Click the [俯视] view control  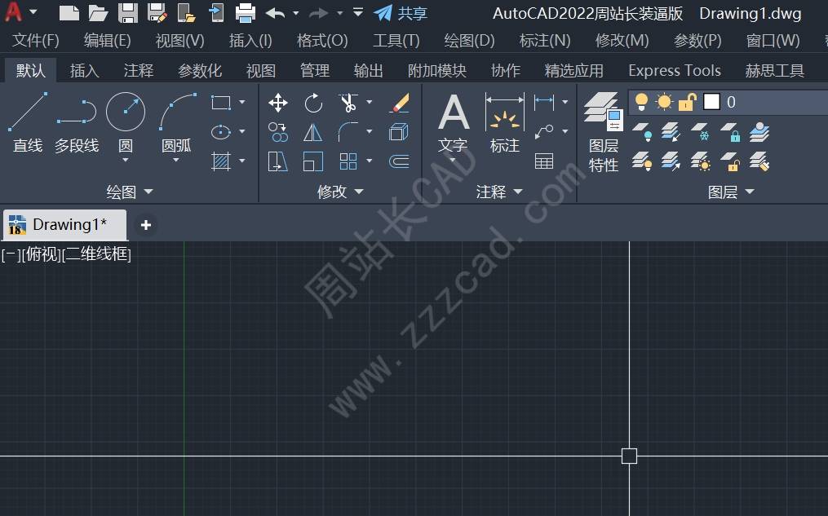coord(42,254)
